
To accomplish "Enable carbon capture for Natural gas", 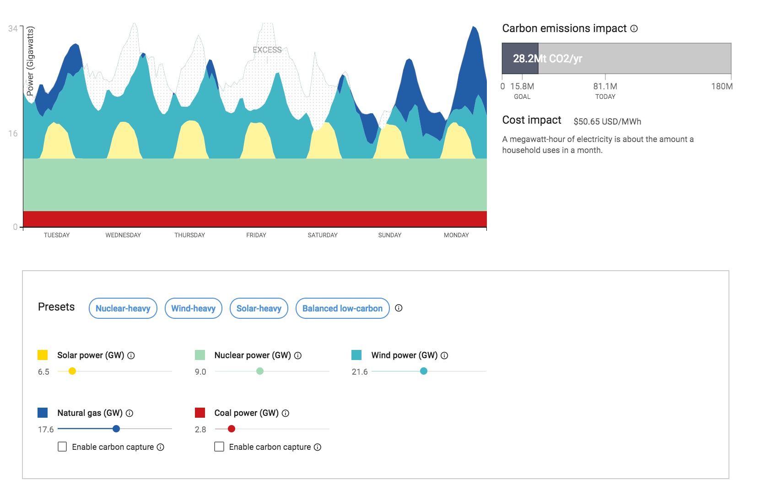I will pos(62,447).
